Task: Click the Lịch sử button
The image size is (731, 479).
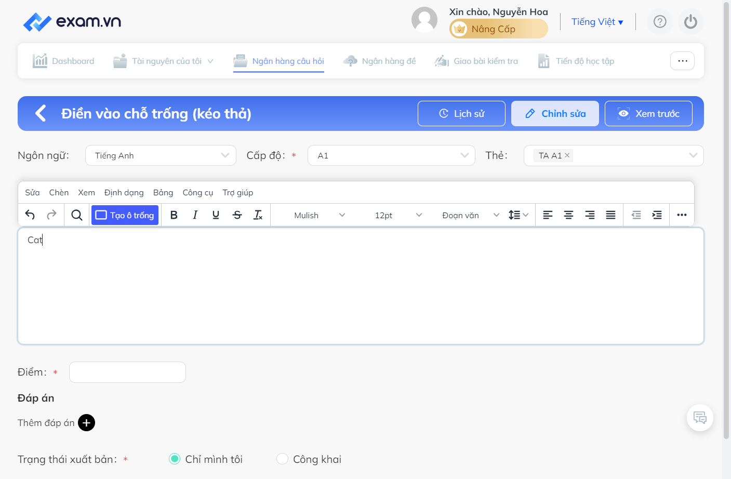Action: 461,113
